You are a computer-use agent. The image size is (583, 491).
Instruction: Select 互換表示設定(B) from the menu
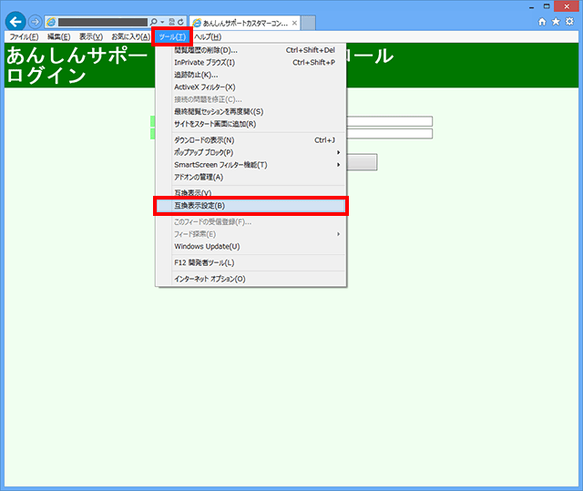tap(250, 206)
